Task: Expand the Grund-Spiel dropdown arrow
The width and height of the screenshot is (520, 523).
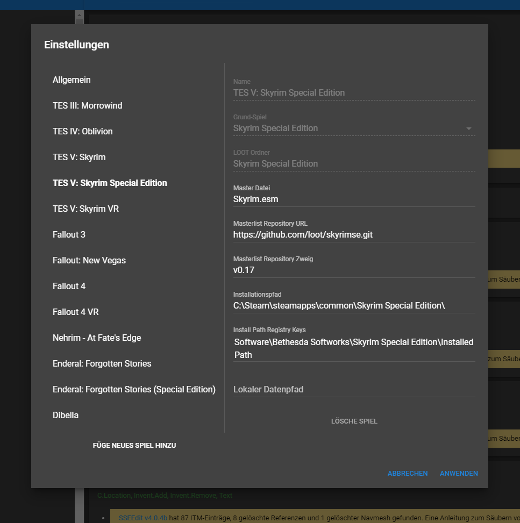Action: [468, 128]
